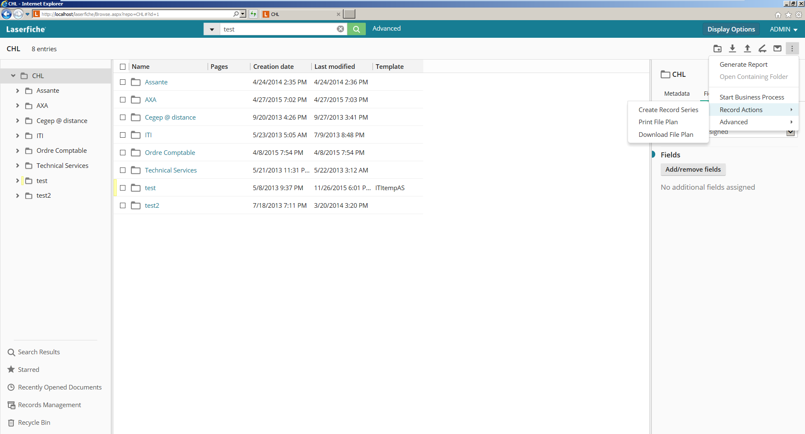Check the Assante row checkbox
This screenshot has height=434, width=805.
(x=123, y=82)
